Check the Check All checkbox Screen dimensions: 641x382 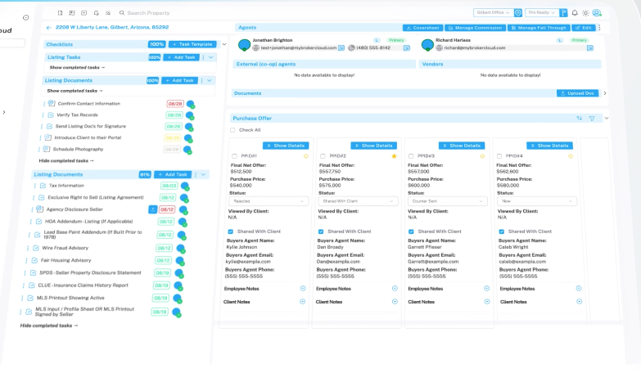pyautogui.click(x=232, y=130)
